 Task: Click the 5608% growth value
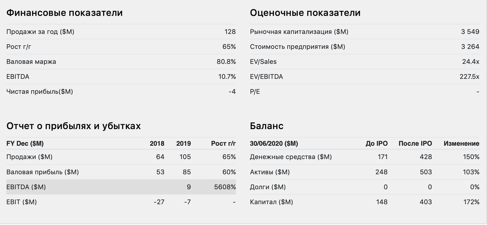(226, 187)
